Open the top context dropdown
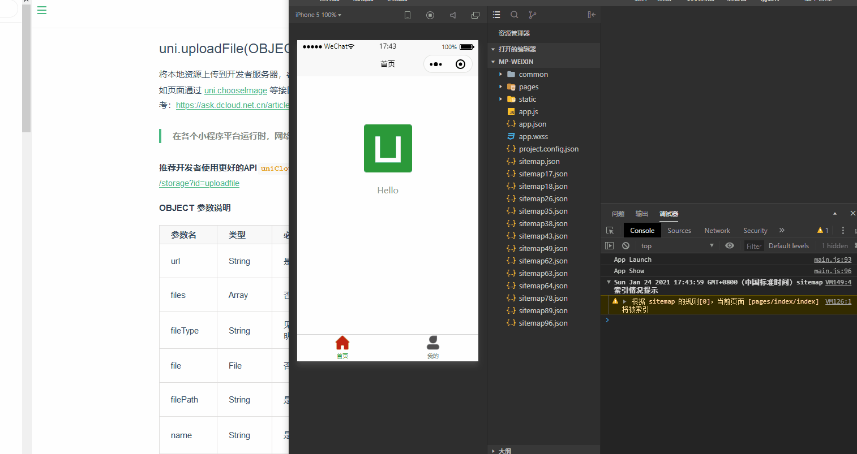This screenshot has width=857, height=454. coord(677,245)
